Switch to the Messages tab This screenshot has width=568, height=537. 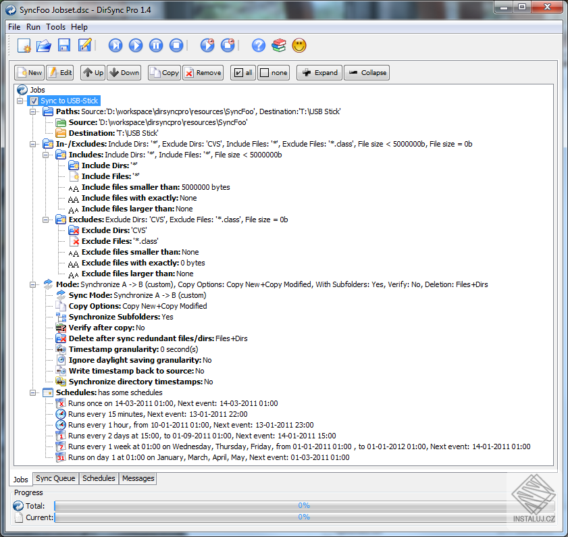pos(138,478)
